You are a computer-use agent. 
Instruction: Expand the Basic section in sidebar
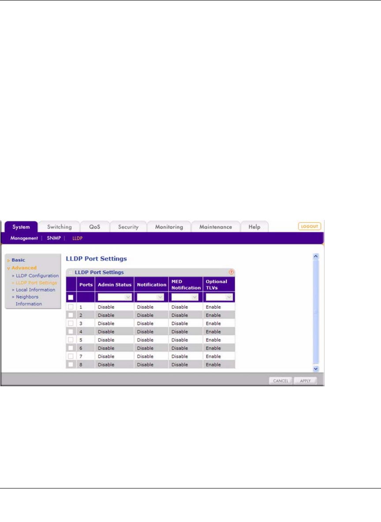click(x=19, y=260)
